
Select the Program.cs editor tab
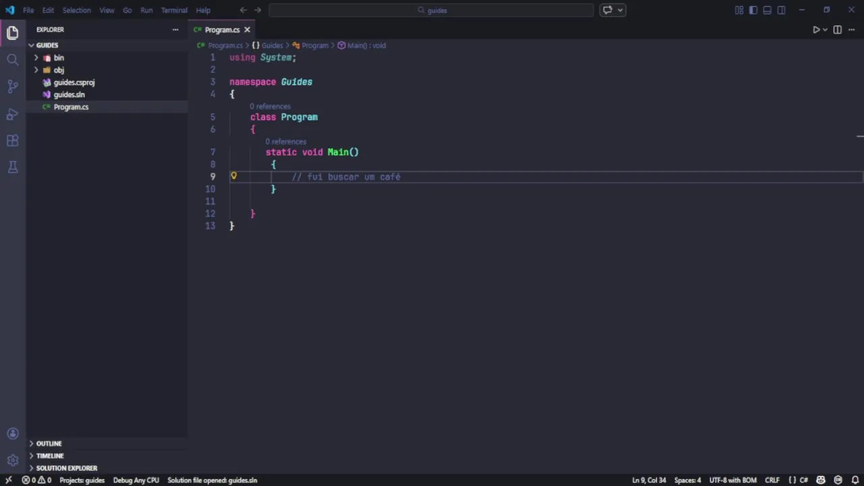pyautogui.click(x=222, y=30)
